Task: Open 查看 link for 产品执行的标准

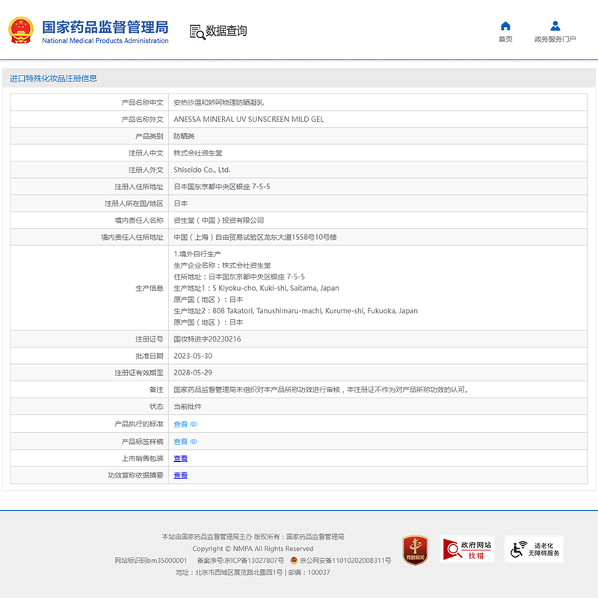Action: (x=181, y=424)
